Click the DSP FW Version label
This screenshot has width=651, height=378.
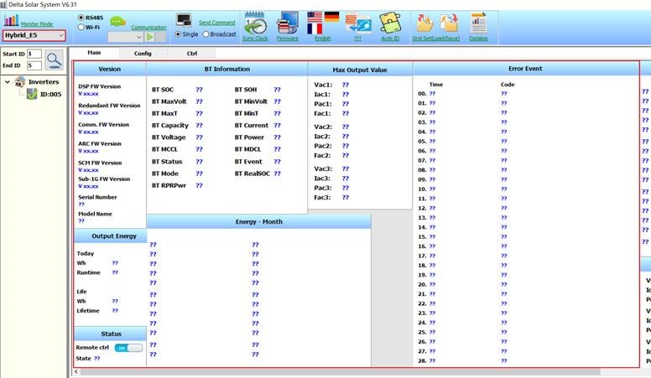(100, 86)
